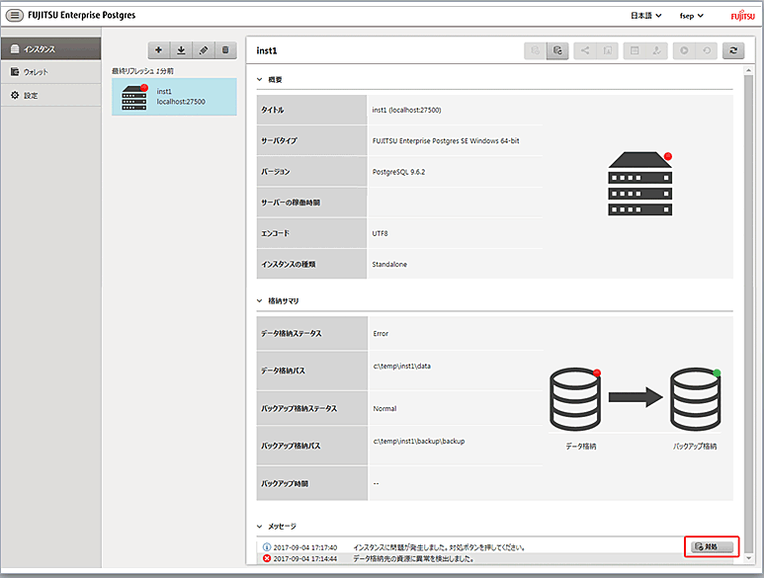The height and width of the screenshot is (578, 764).
Task: Click the scrollbar up arrow in the detail panel
Action: point(749,71)
